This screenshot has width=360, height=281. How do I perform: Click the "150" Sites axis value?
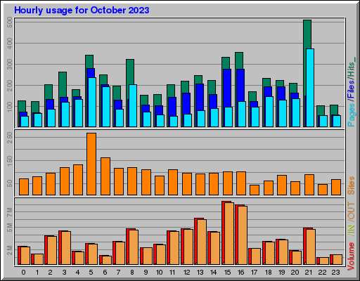tap(10, 161)
